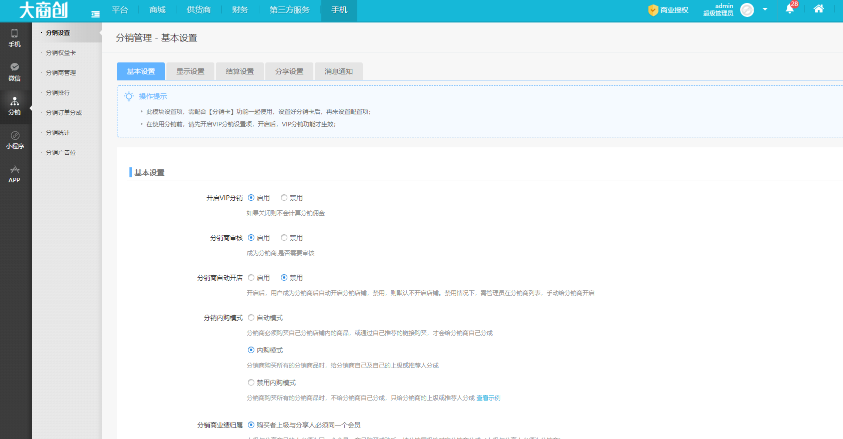Choose 自动模式 for 分销内购模式
The image size is (843, 439).
click(x=251, y=318)
